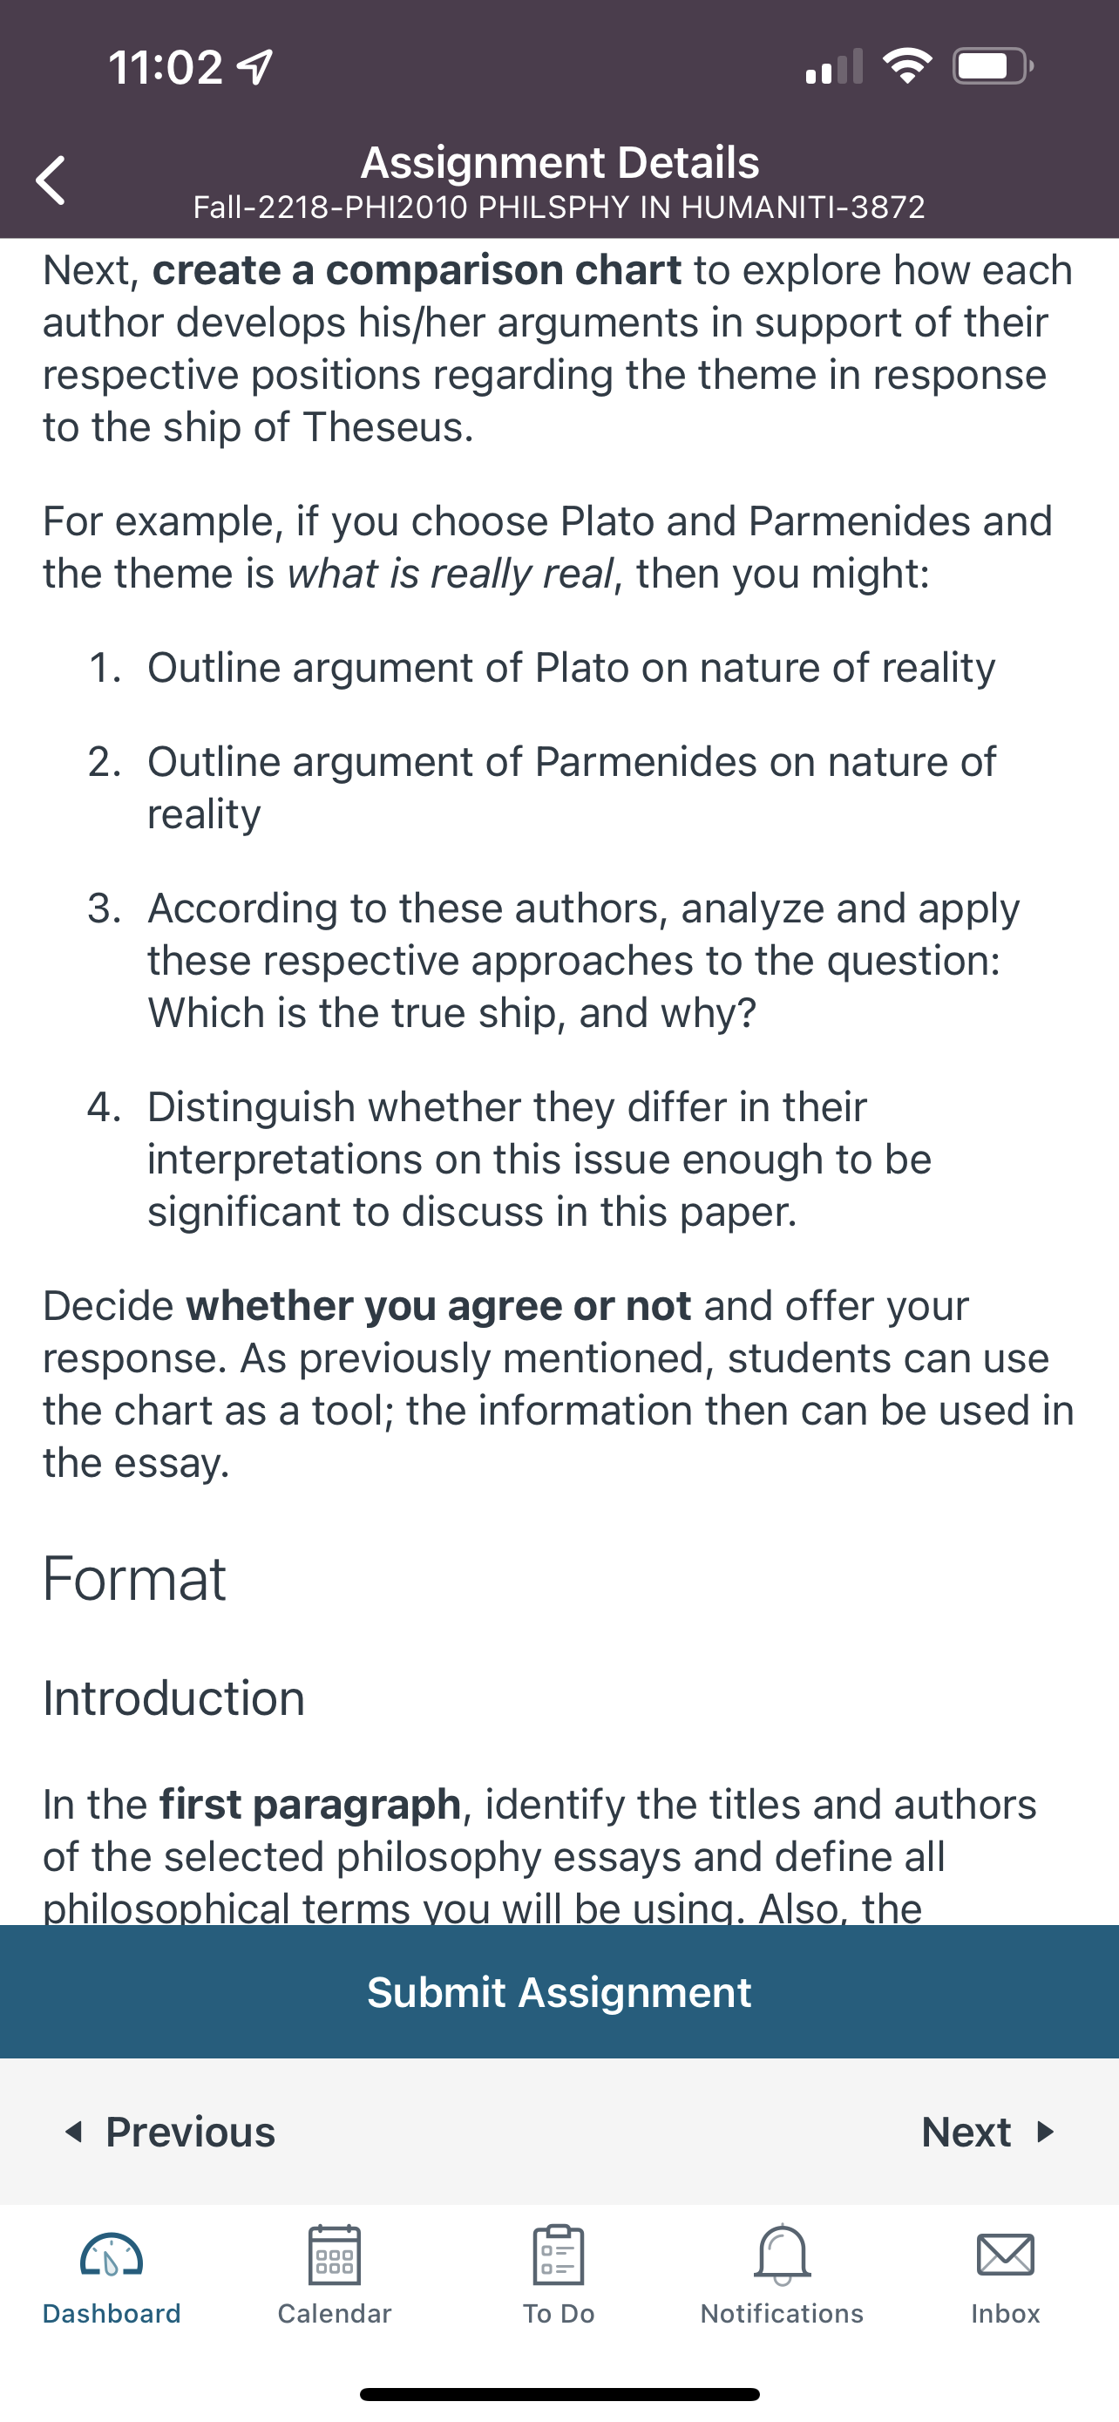
Task: Click the Submit Assignment button
Action: click(x=559, y=1991)
